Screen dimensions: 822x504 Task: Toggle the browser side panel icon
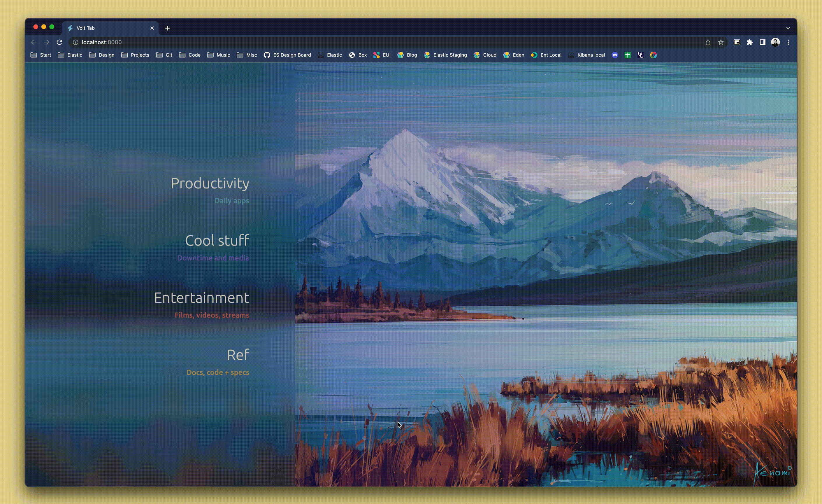point(762,42)
